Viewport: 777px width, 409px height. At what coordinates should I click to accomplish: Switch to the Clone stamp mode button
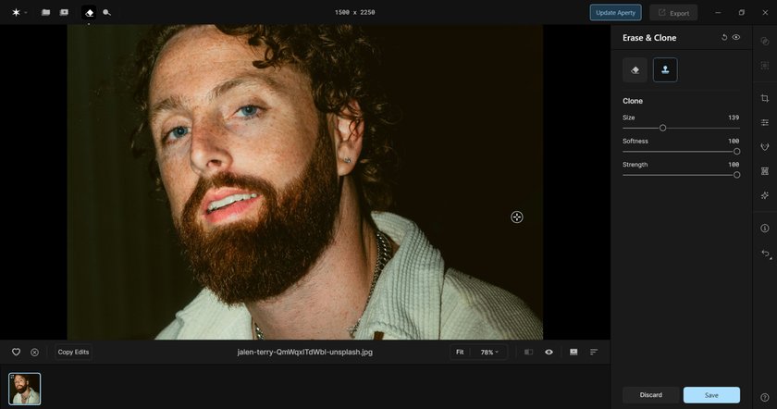[x=665, y=70]
